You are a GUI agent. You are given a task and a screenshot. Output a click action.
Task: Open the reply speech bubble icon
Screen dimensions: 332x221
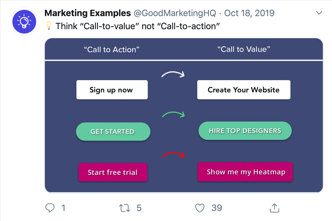(x=50, y=208)
